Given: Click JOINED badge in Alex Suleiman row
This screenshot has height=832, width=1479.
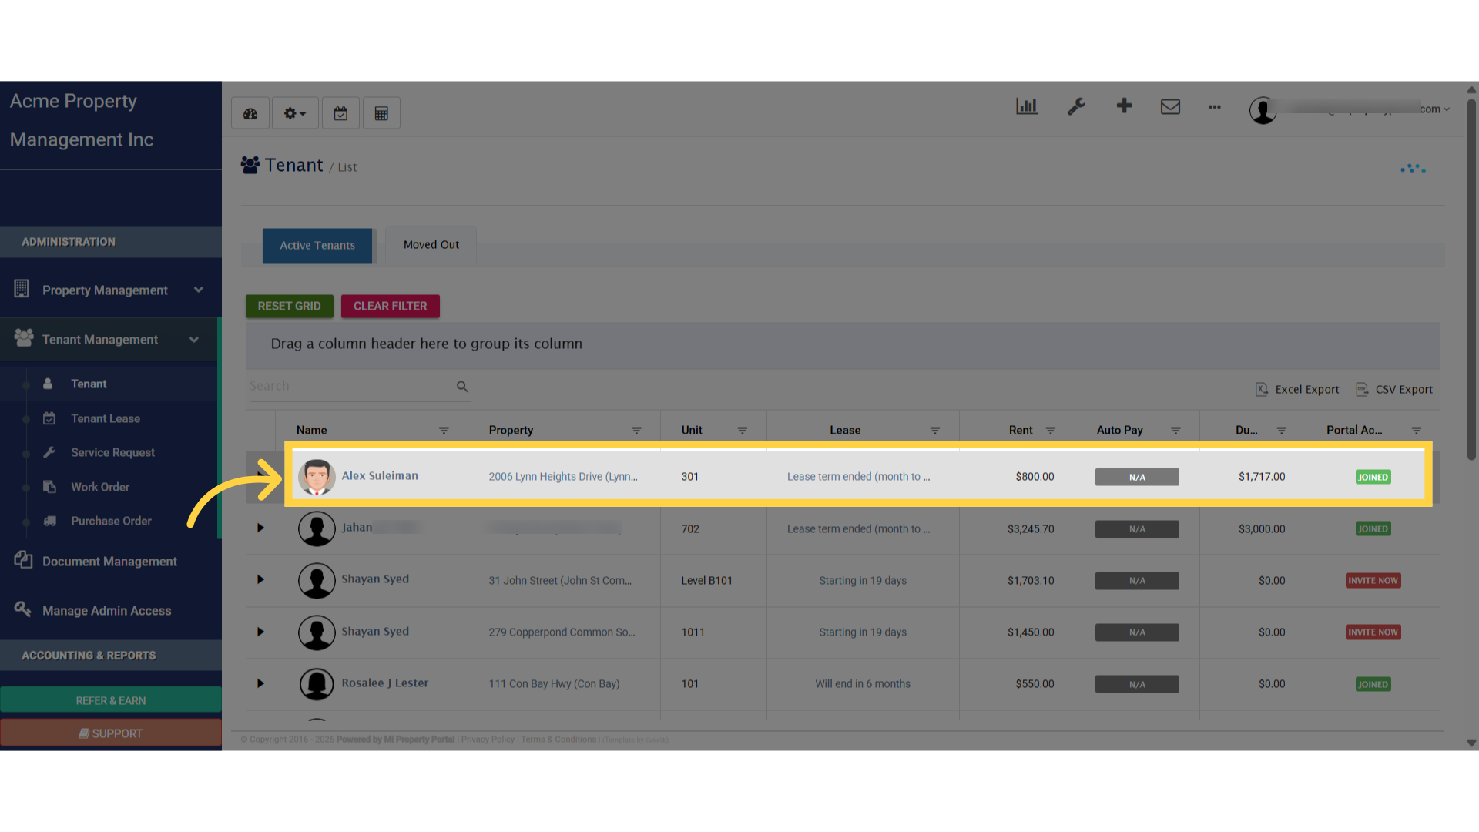Looking at the screenshot, I should (1373, 478).
